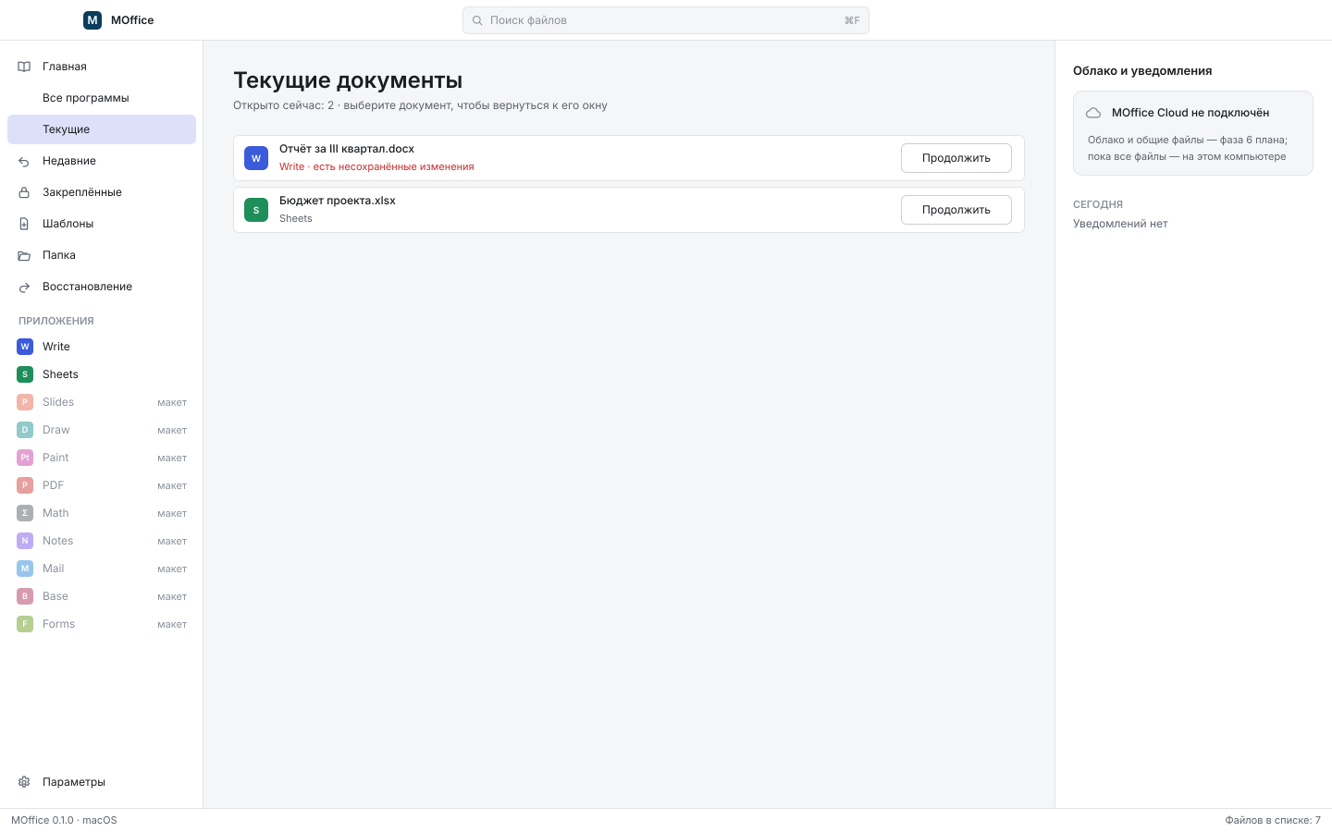Screen dimensions: 1332x832
Task: Launch the Sheets application label
Action: click(60, 374)
